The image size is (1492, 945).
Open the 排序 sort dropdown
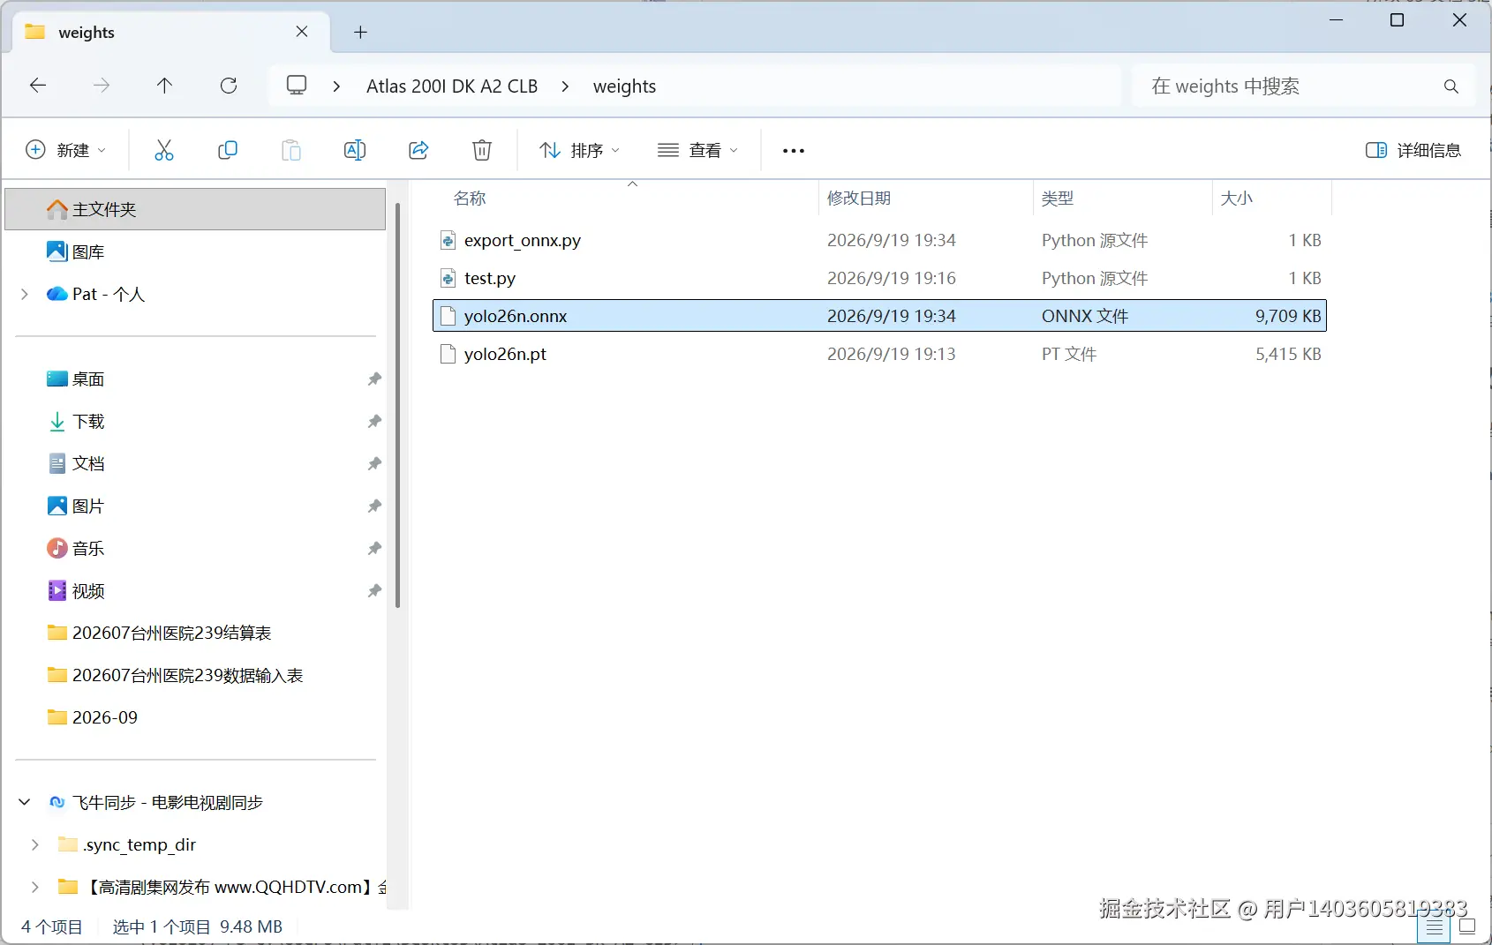(x=580, y=150)
